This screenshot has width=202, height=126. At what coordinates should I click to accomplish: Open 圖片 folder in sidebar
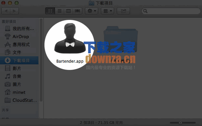(x=19, y=84)
